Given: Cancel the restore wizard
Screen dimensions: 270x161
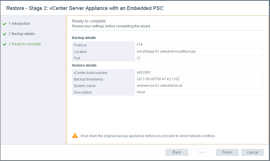Looking at the screenshot, I should [x=253, y=152].
